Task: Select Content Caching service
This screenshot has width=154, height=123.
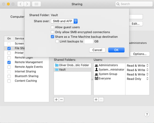Action: 26,81
